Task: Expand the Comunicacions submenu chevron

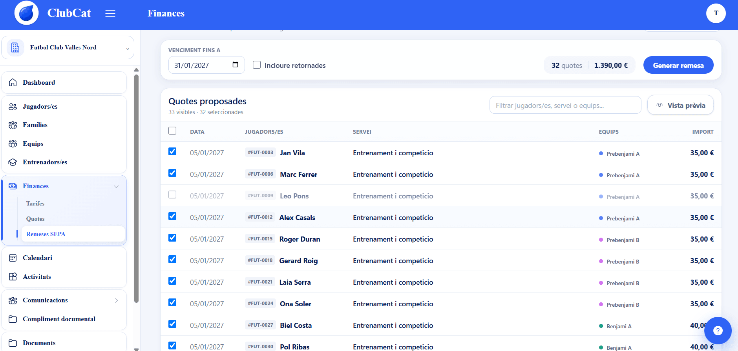Action: pyautogui.click(x=116, y=300)
